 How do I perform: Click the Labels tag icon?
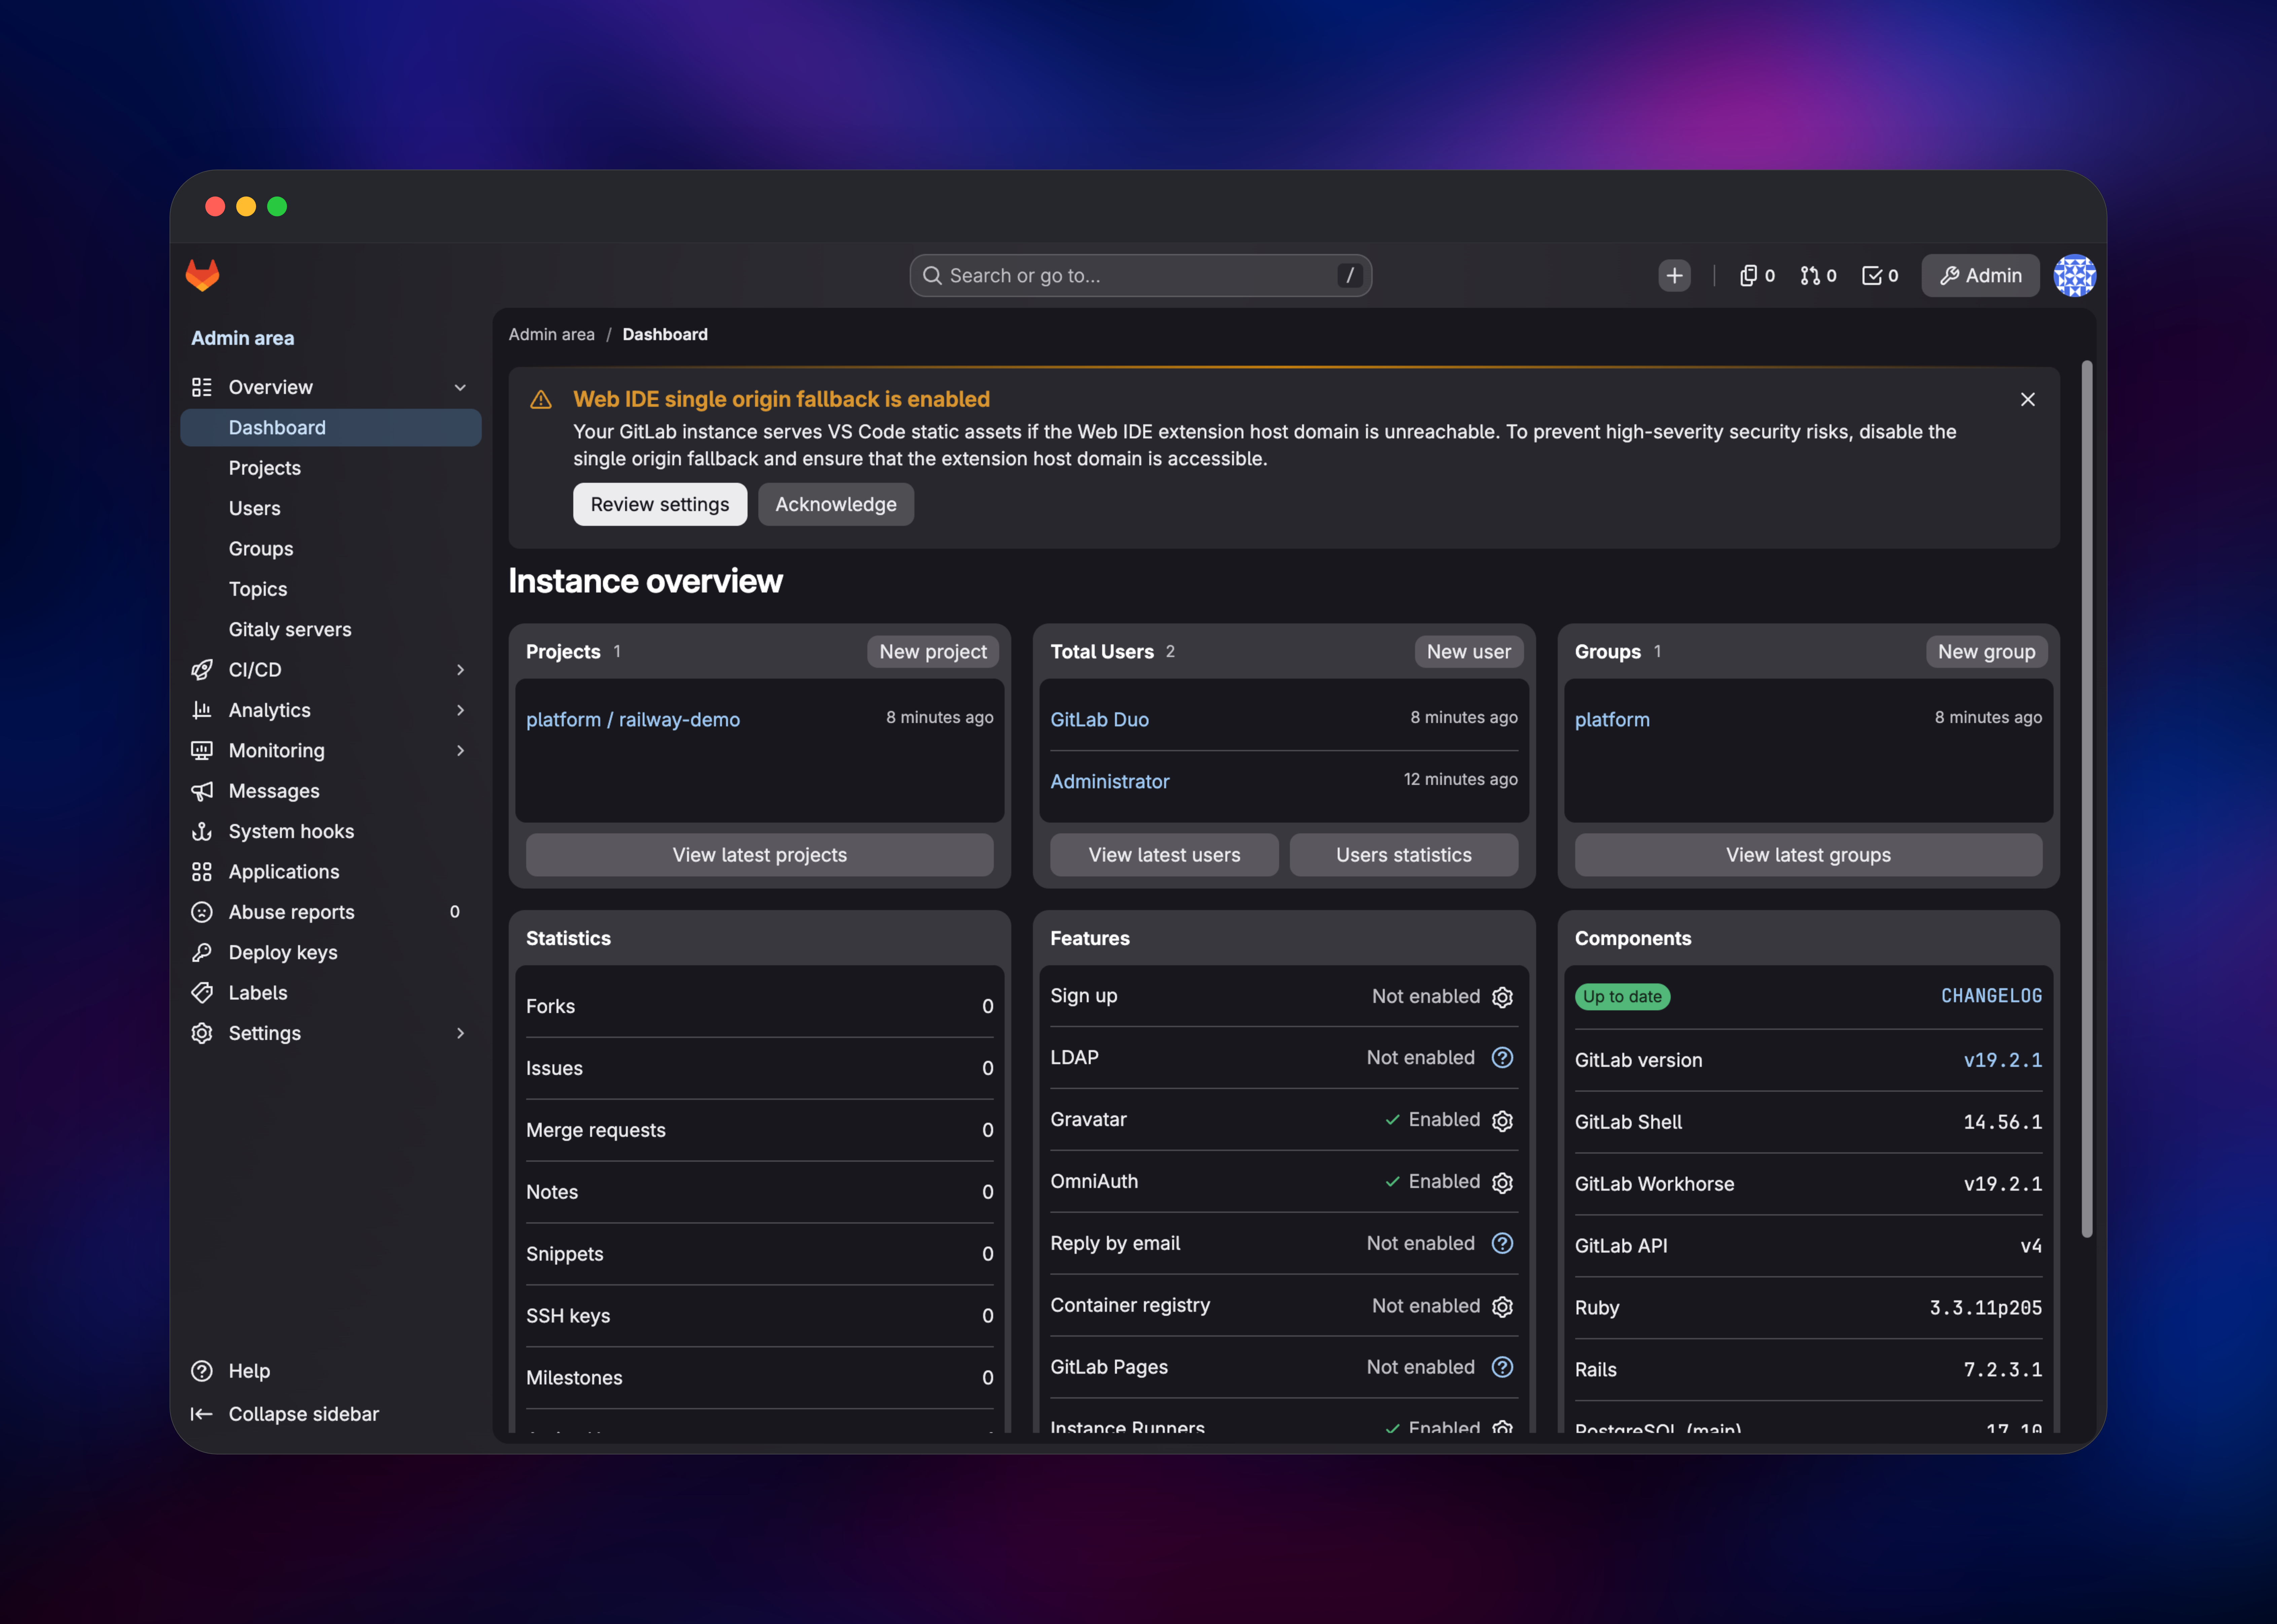coord(202,993)
